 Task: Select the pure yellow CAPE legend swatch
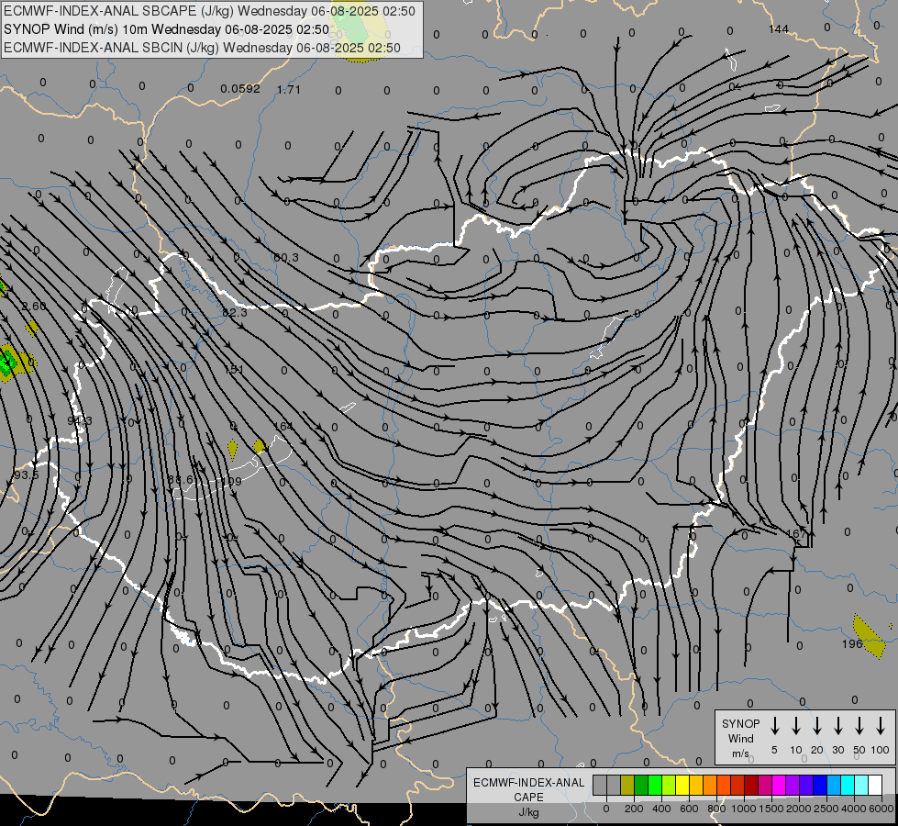(x=682, y=785)
